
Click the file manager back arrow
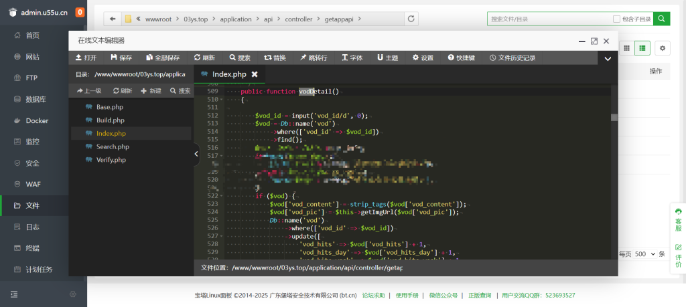click(113, 19)
